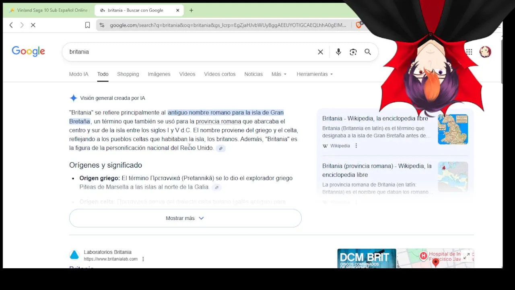
Task: Open the Vídeos cortos tab
Action: 220,74
